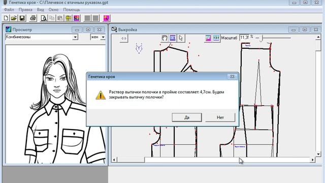Image resolution: width=325 pixels, height=183 pixels.
Task: Click the scroll up arrow in Выкройка
Action: click(x=318, y=37)
